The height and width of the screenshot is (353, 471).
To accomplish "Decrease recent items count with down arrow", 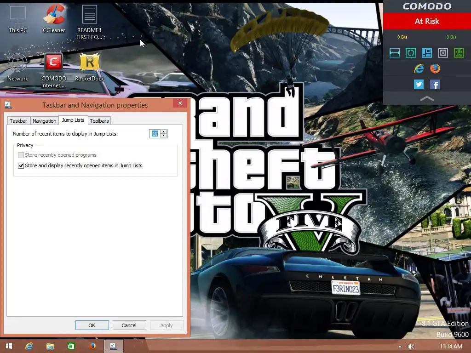I will (x=164, y=136).
